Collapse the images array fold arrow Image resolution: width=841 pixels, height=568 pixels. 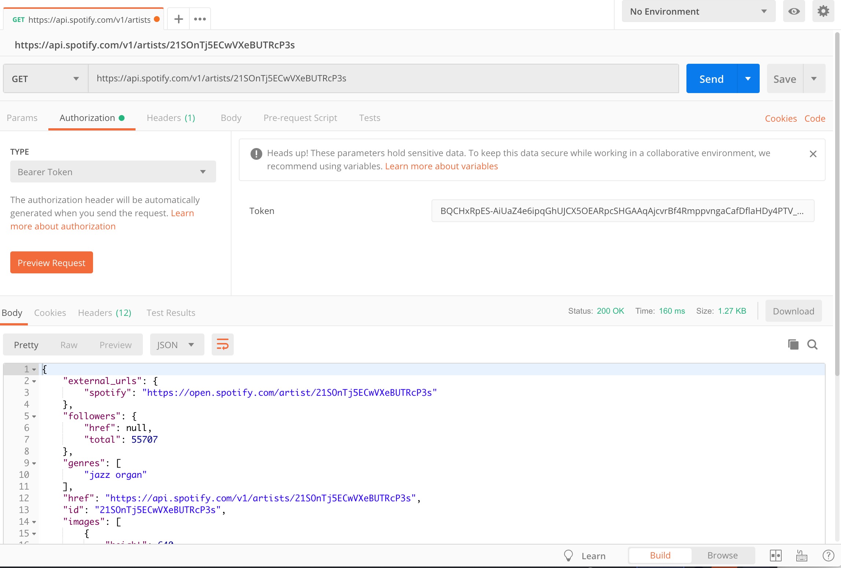(34, 522)
